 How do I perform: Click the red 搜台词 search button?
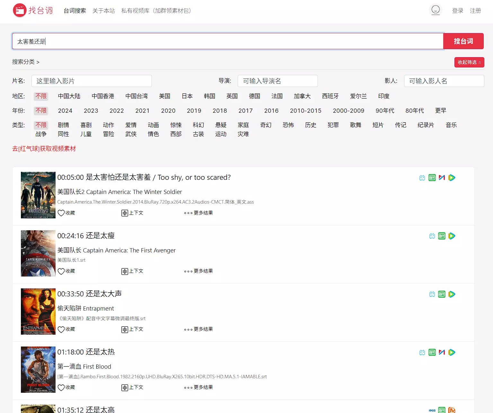pos(463,41)
